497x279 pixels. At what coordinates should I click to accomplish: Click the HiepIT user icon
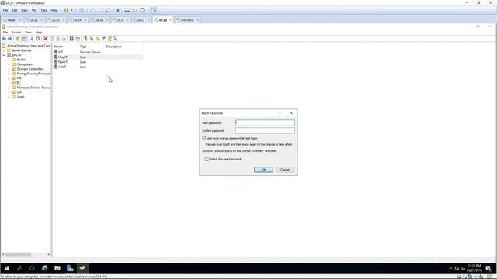point(56,57)
